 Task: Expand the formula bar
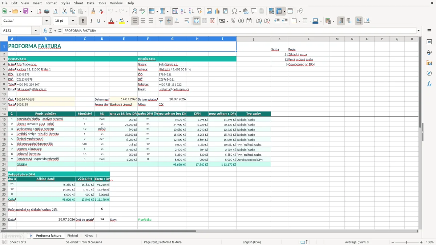click(x=419, y=30)
